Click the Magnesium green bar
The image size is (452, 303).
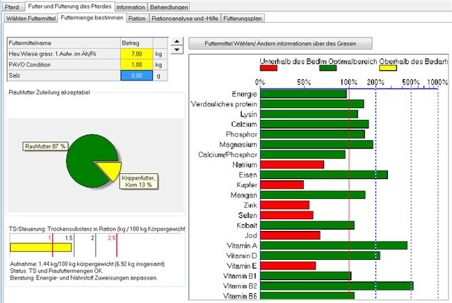(x=316, y=144)
